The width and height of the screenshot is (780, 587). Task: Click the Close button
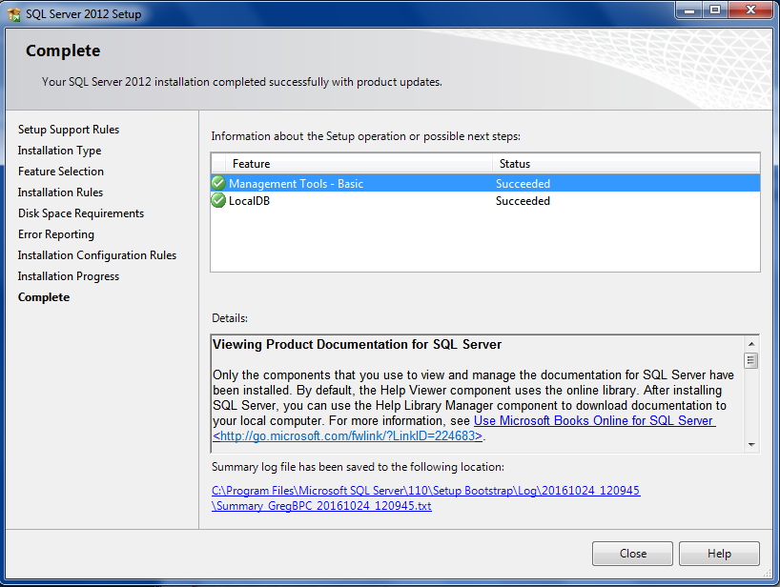coord(632,554)
